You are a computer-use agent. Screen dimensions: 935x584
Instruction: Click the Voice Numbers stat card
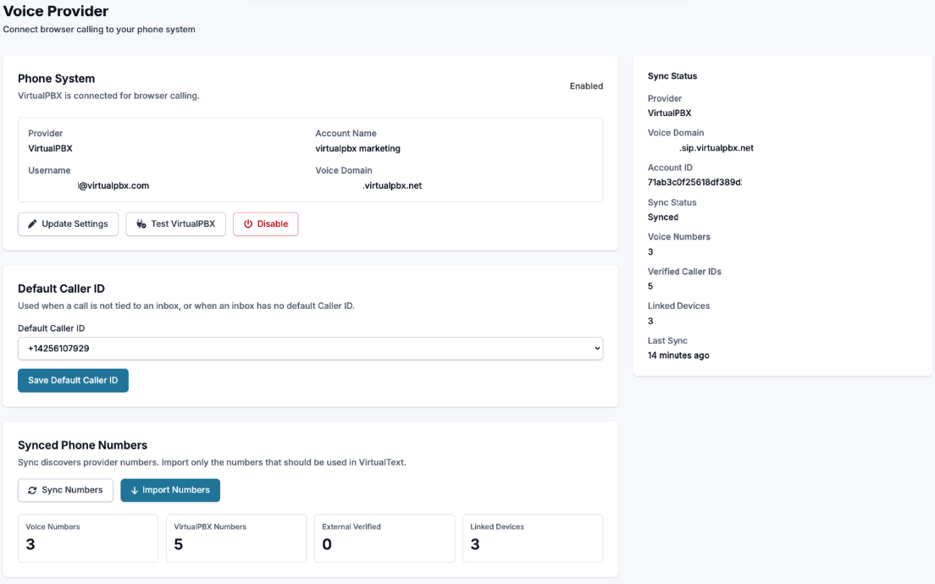point(88,538)
